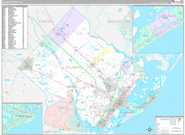Click ZIP code label 08344
This screenshot has height=135, width=185.
pos(19,54)
